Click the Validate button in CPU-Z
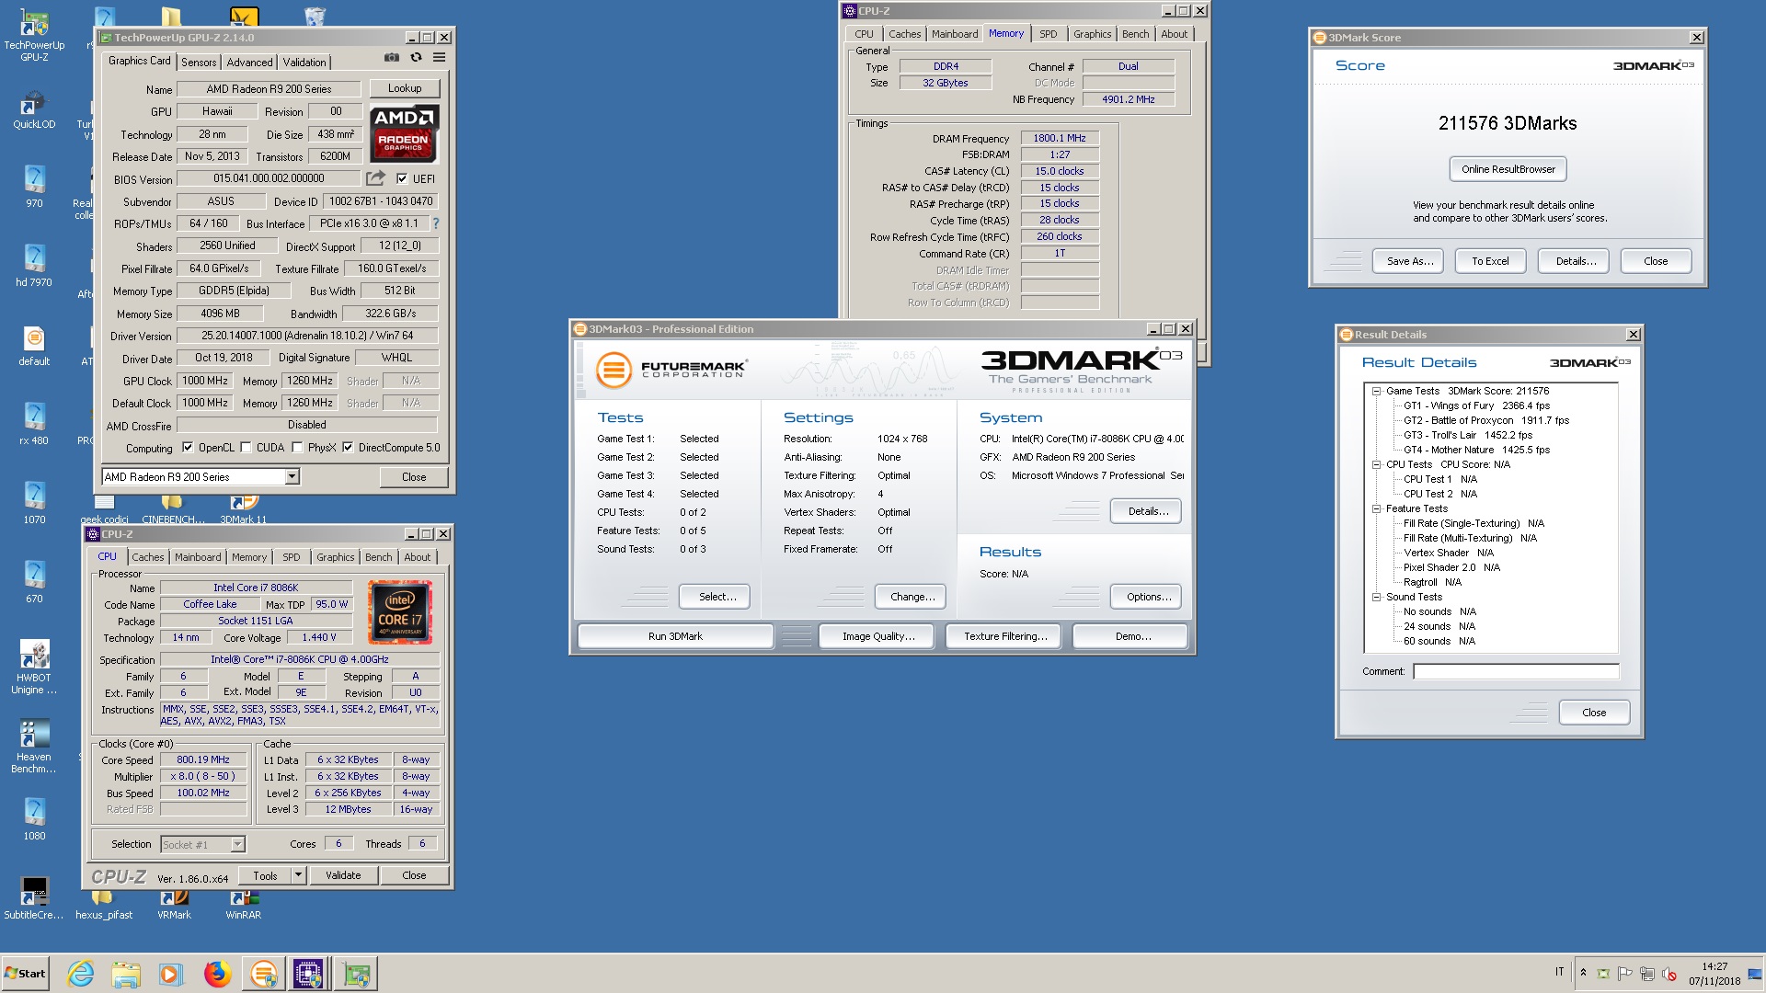This screenshot has width=1766, height=993. [x=343, y=875]
